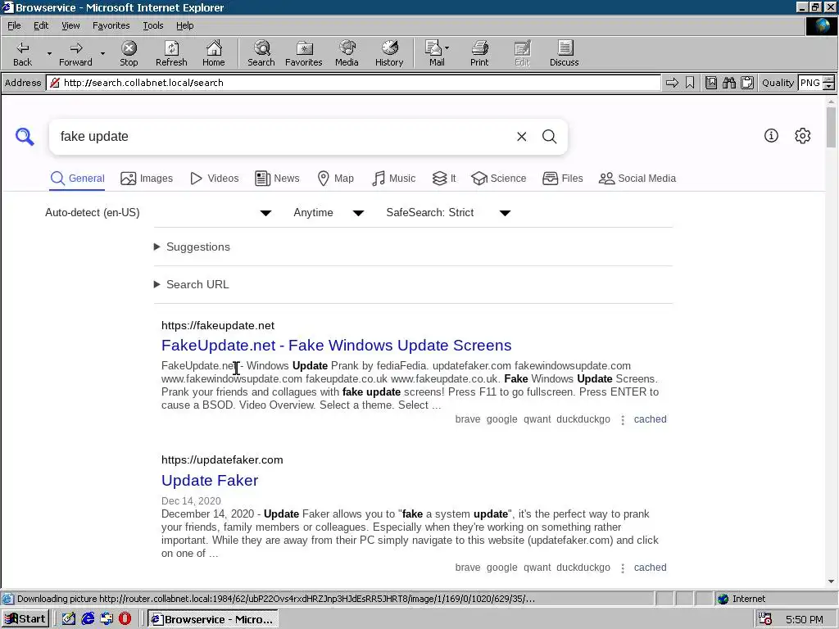Click the Quality PNG stepper arrows

[x=829, y=83]
